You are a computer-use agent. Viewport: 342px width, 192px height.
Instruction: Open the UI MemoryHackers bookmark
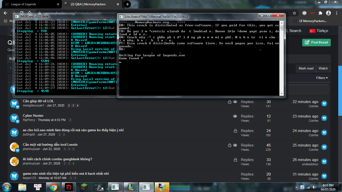coord(310,21)
